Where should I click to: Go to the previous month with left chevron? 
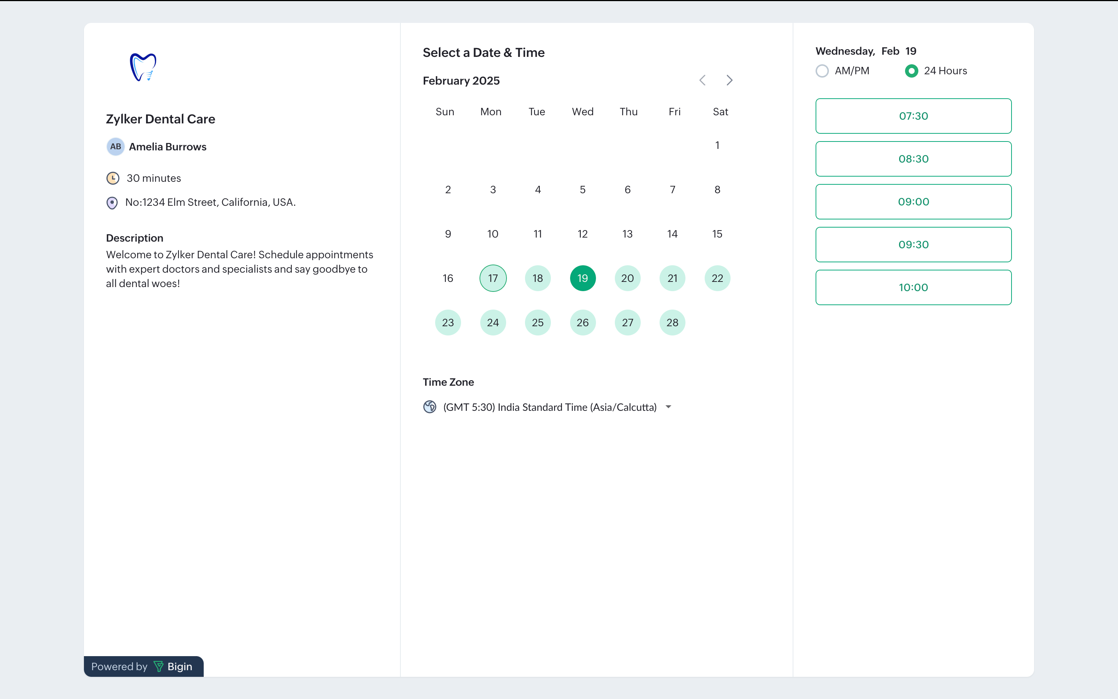tap(702, 81)
